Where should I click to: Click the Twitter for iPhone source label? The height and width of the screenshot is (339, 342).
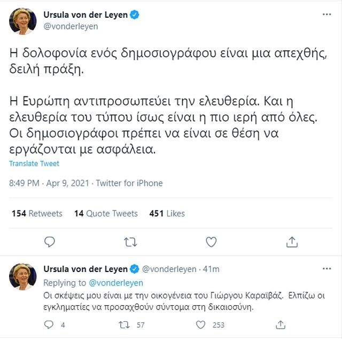(129, 183)
